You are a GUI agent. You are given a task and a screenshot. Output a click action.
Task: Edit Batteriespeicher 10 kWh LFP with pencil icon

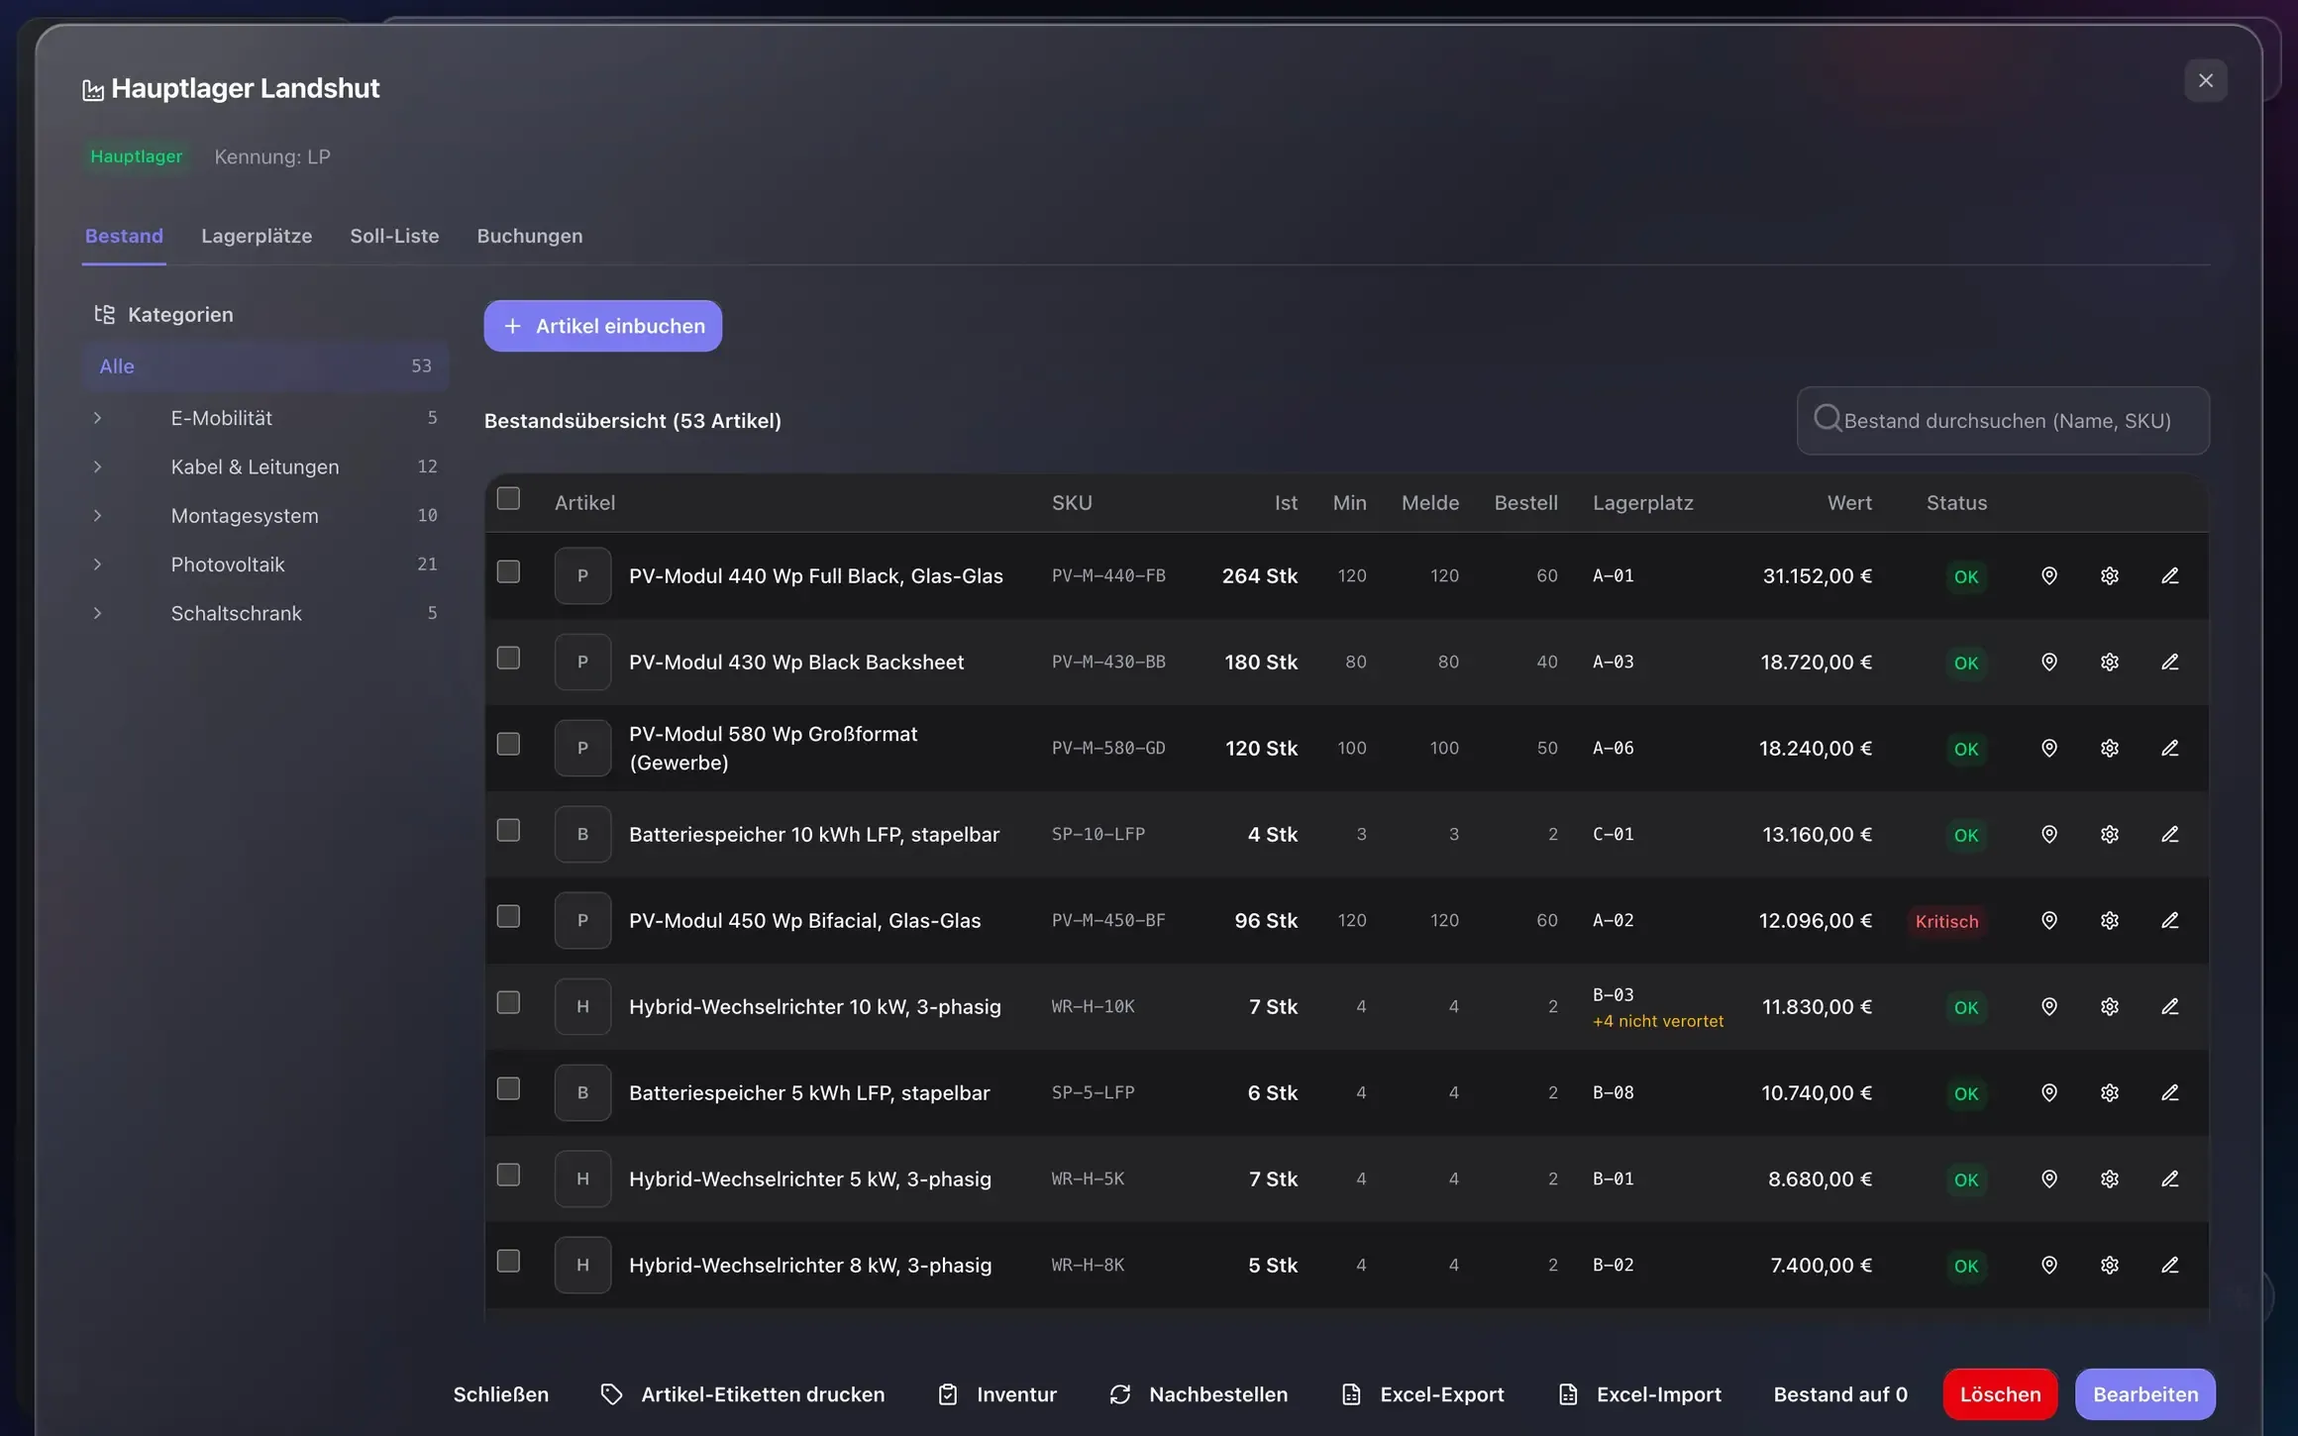pos(2169,834)
